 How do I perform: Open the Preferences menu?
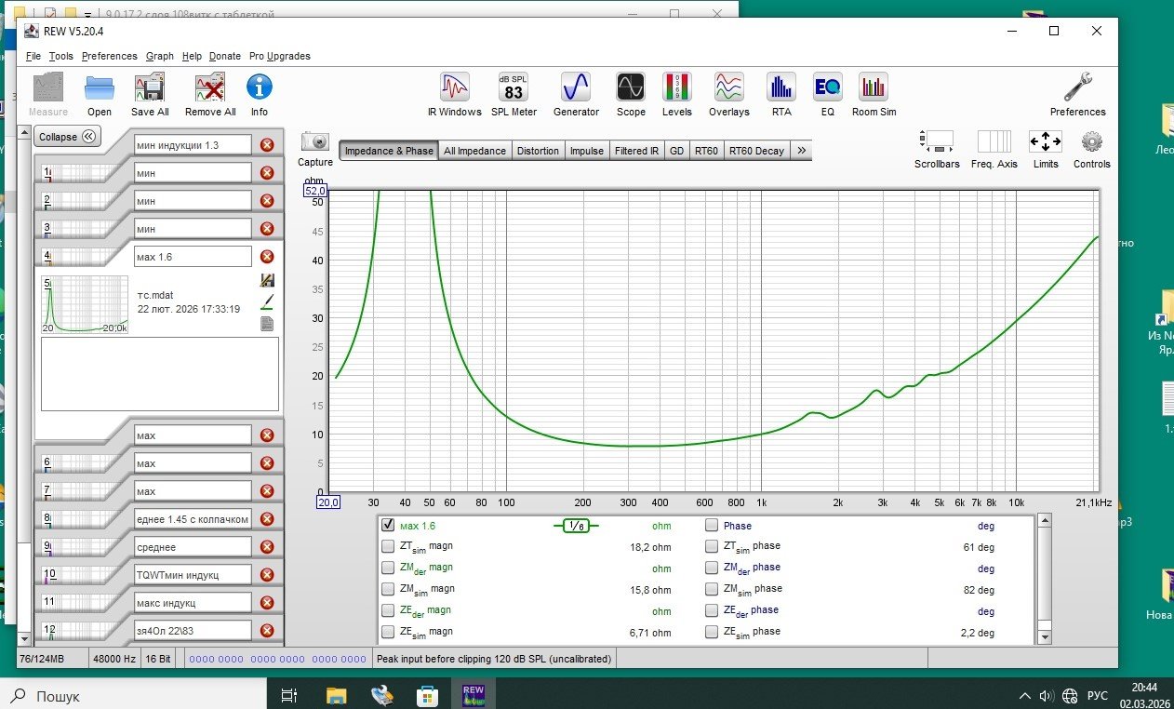pyautogui.click(x=109, y=56)
